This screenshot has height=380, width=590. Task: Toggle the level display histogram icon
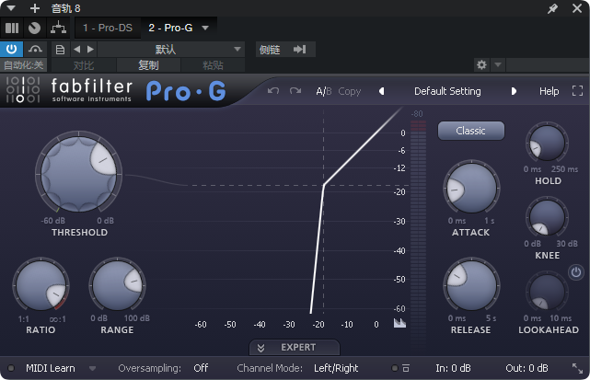coord(399,323)
